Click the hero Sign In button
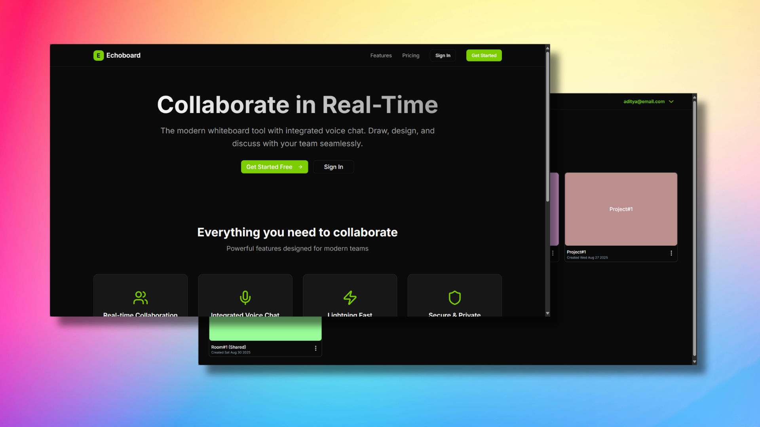The image size is (760, 427). [333, 167]
